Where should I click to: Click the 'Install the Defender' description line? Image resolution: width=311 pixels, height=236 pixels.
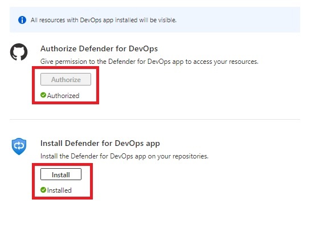124,156
